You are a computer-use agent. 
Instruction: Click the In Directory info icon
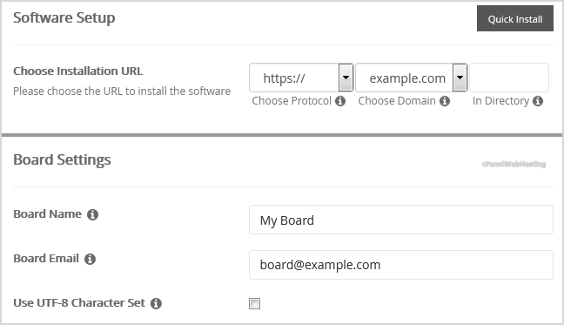[538, 101]
